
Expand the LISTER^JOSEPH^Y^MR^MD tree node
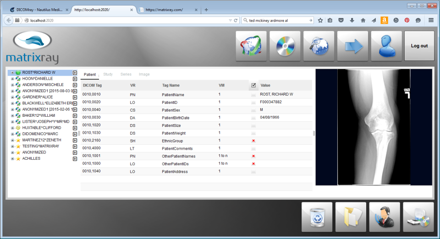12,122
